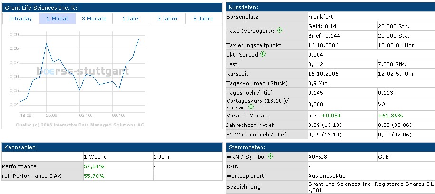Select the 57,14% Performance value

[94, 166]
